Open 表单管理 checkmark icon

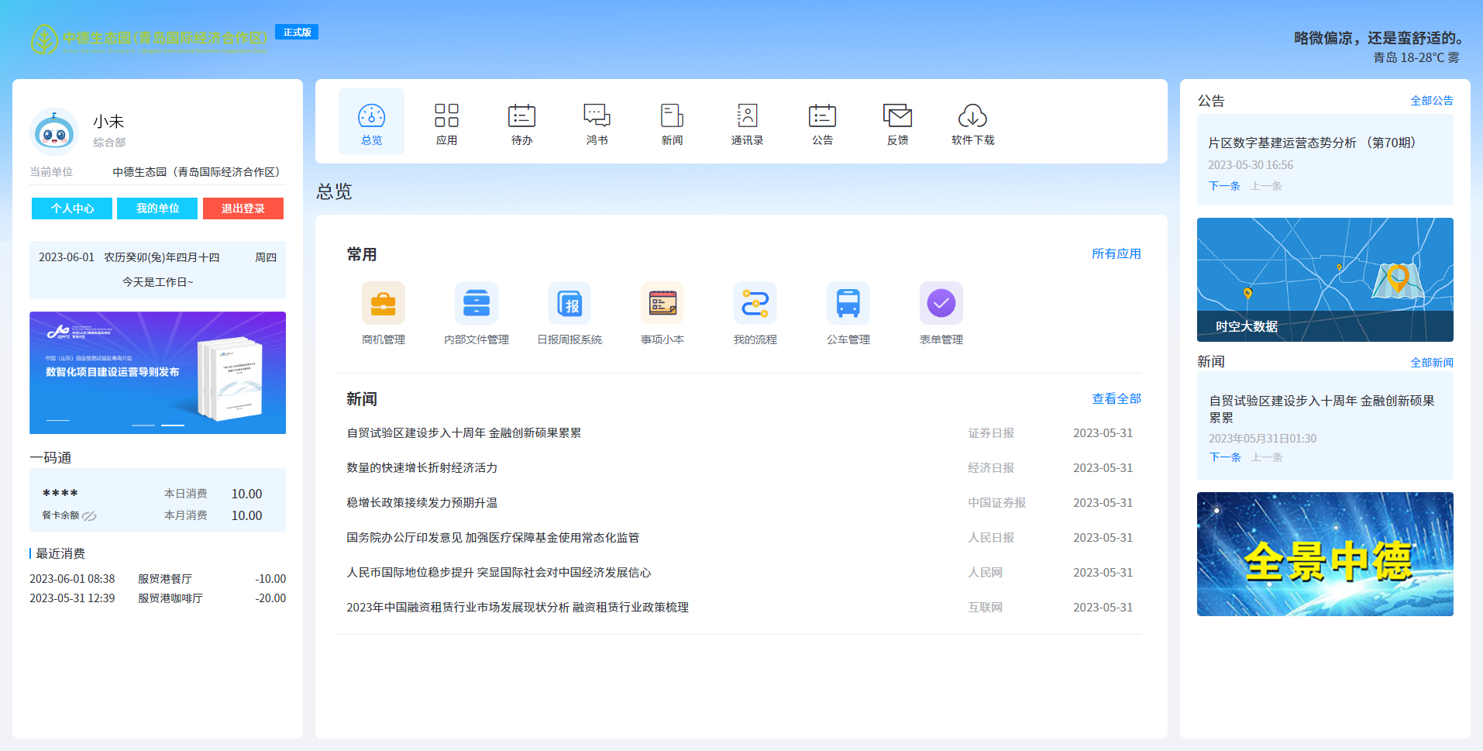tap(941, 304)
